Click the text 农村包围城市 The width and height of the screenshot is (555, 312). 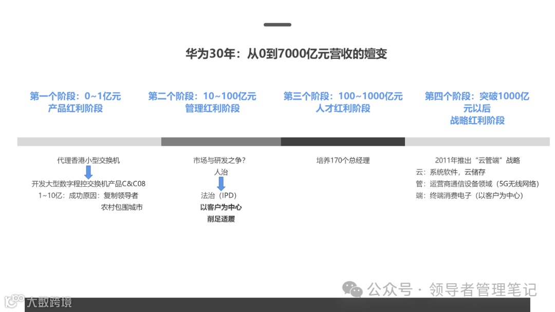122,207
